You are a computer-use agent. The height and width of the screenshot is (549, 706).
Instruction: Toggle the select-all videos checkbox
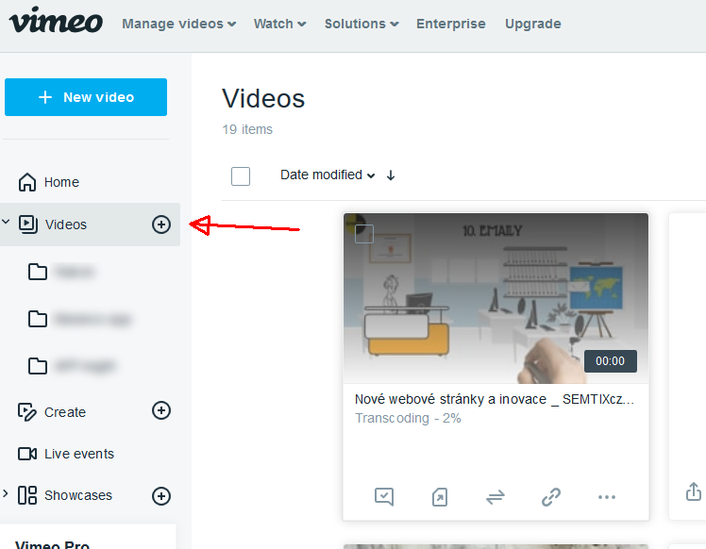[x=241, y=175]
